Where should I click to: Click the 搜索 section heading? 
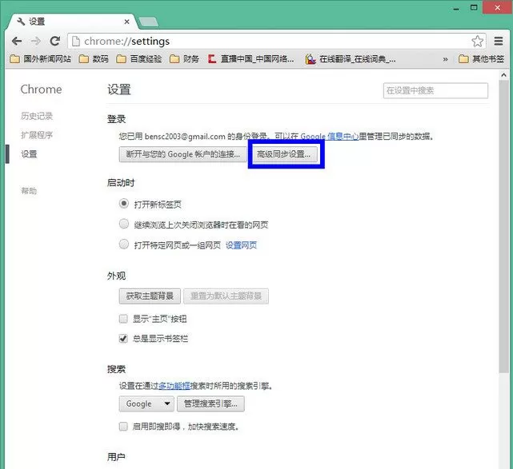coord(117,369)
